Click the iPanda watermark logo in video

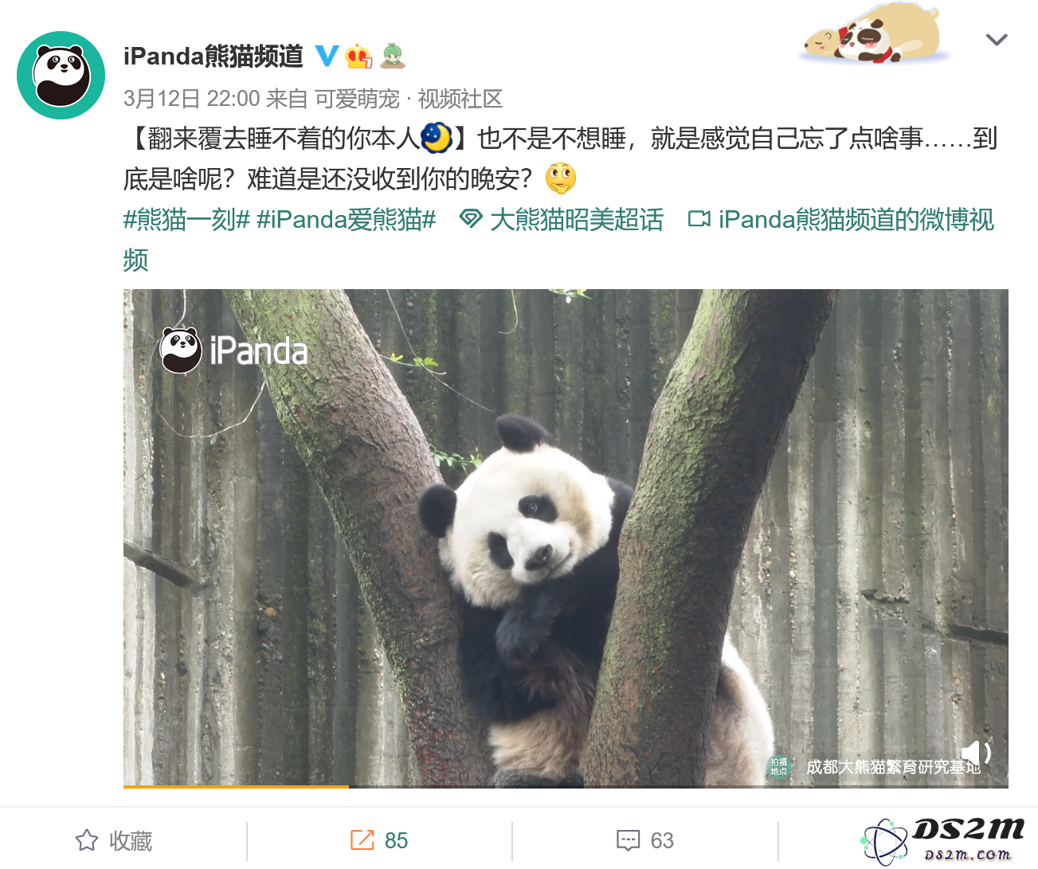(x=233, y=350)
